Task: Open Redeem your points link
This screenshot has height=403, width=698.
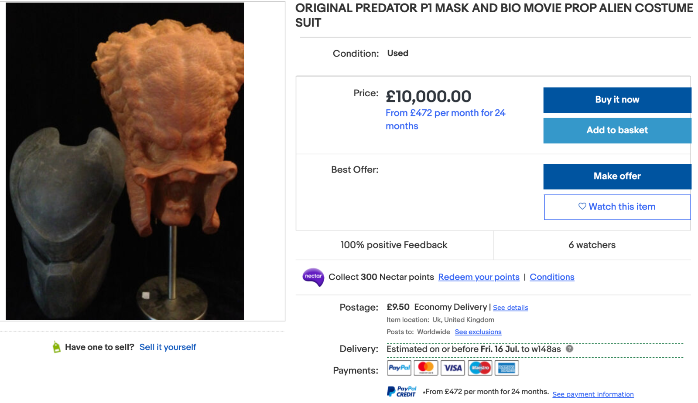Action: coord(479,277)
